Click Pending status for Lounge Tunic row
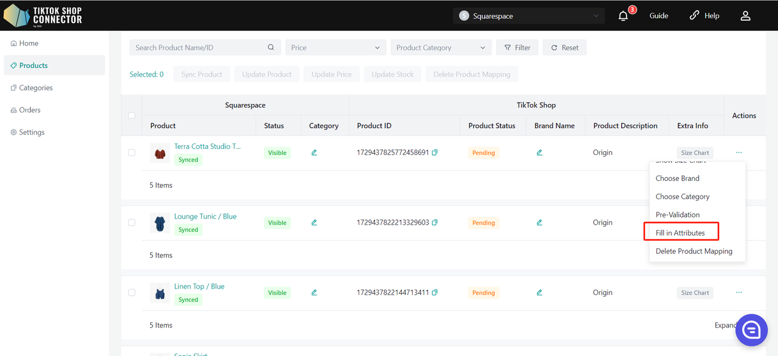This screenshot has width=778, height=356. tap(484, 223)
